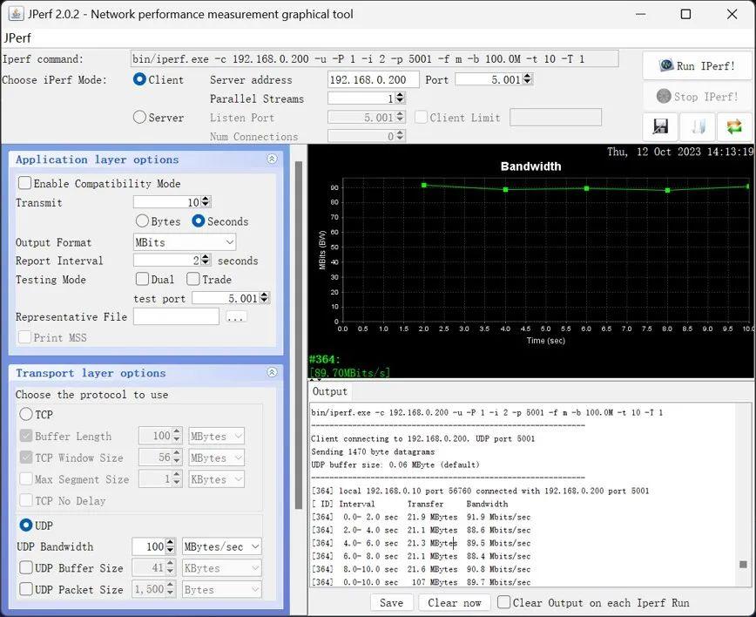Enable Compatibility Mode checkbox
Image resolution: width=756 pixels, height=617 pixels.
click(x=25, y=183)
